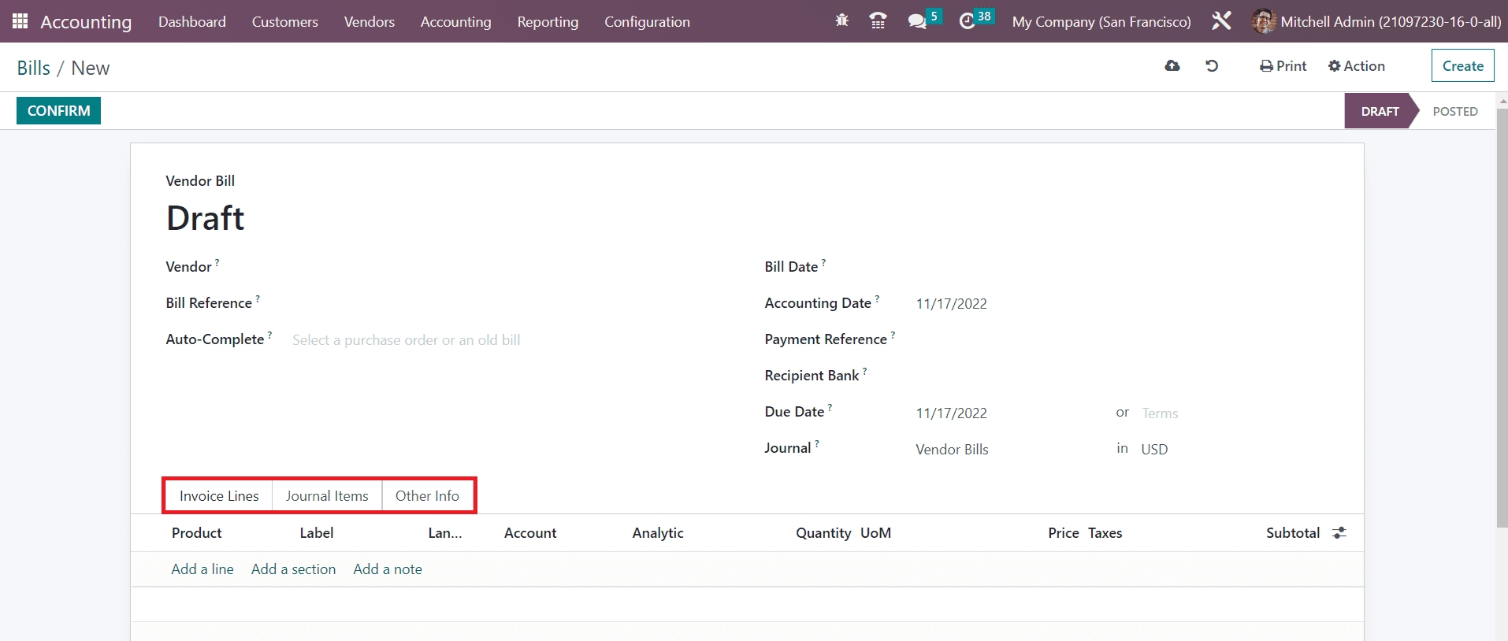Click the discard changes undo icon
Screen dimensions: 1508x641
[1212, 66]
